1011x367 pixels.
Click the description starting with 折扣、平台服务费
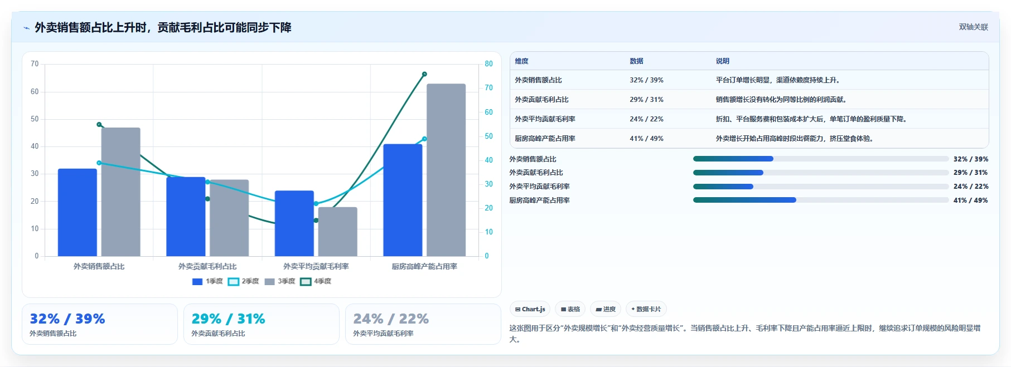pyautogui.click(x=811, y=119)
